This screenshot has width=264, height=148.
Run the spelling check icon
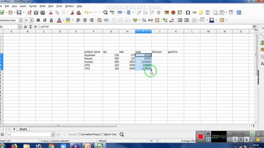pyautogui.click(x=112, y=12)
